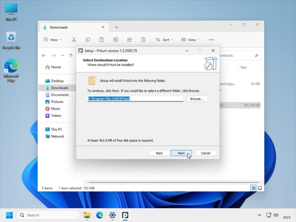Open Desktop in the navigation pane
296x222 pixels.
[x=54, y=81]
